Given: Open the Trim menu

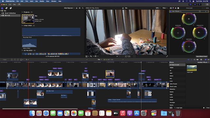Looking at the screenshot, I should coord(27,1).
